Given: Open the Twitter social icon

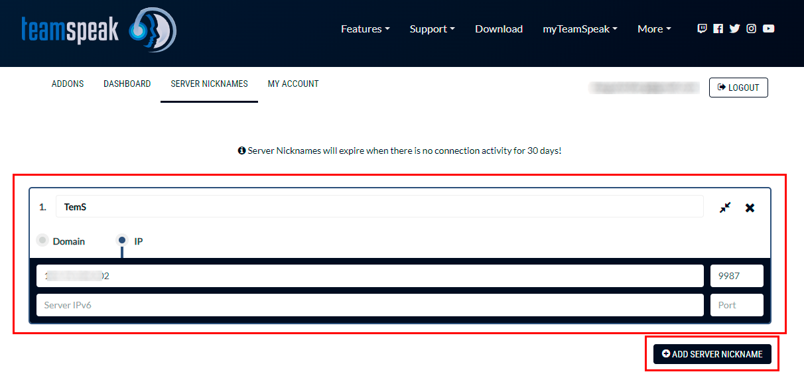Looking at the screenshot, I should (734, 29).
